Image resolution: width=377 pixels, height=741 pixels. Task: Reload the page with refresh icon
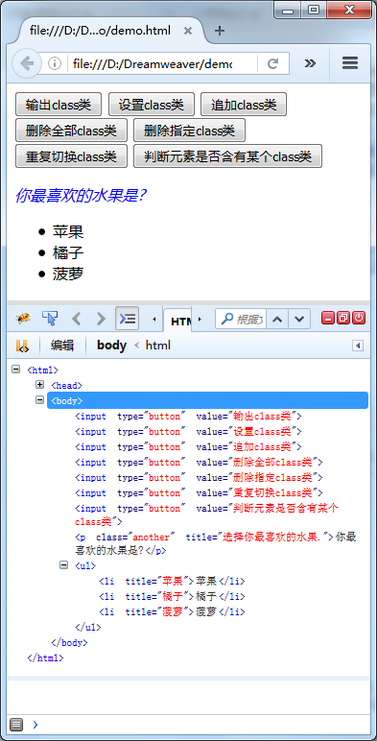272,63
